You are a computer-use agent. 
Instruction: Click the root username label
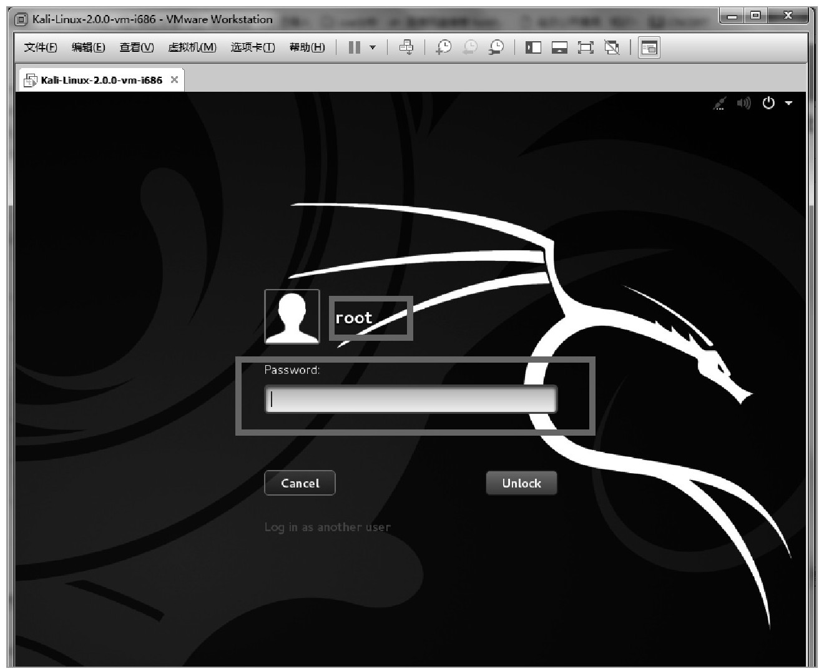coord(354,318)
